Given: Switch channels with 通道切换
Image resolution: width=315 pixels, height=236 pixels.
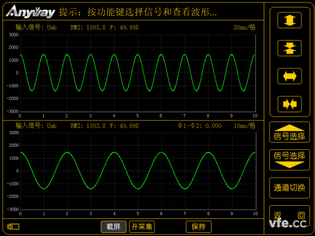Looking at the screenshot, I should pyautogui.click(x=289, y=187).
